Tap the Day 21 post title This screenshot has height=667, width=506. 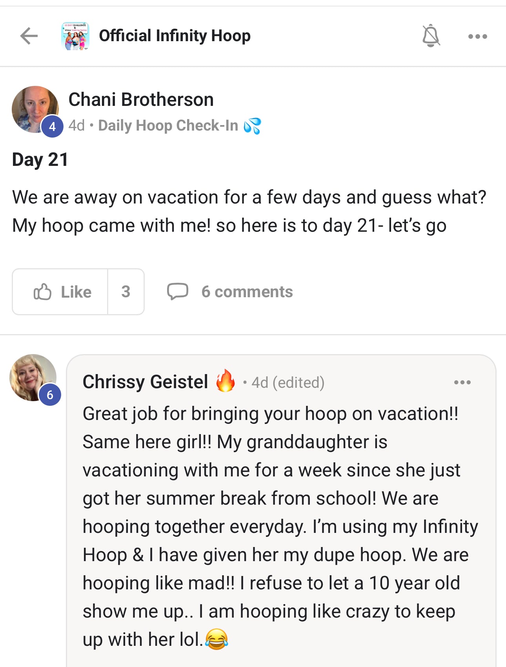pos(40,160)
